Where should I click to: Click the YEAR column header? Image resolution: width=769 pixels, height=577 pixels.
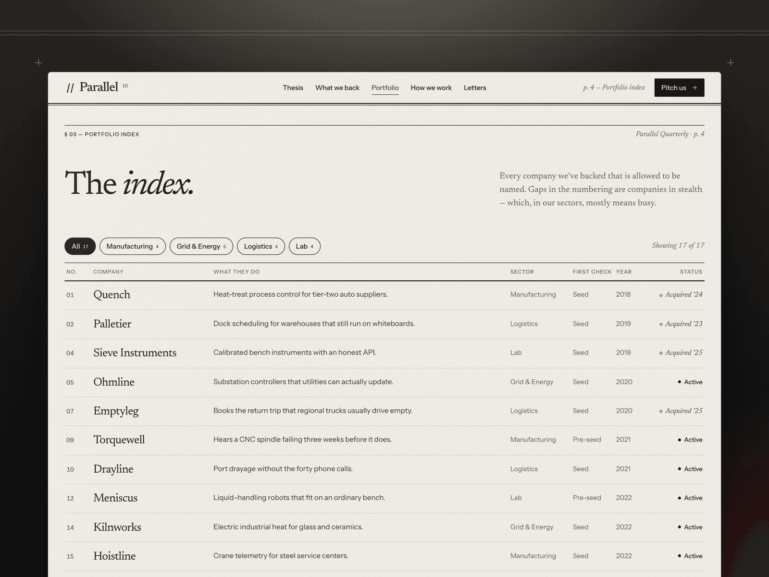point(624,272)
